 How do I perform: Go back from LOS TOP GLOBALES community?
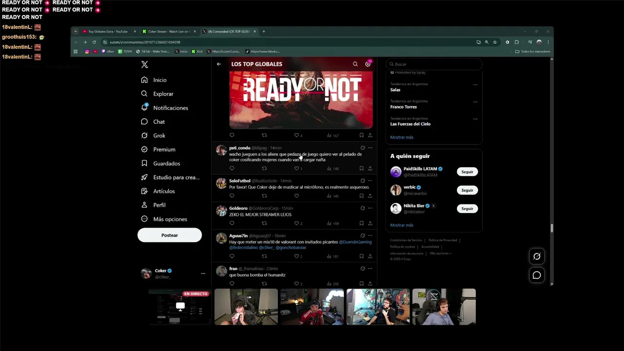click(x=219, y=64)
